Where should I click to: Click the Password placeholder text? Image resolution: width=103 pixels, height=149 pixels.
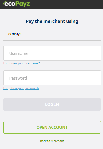click(x=18, y=78)
